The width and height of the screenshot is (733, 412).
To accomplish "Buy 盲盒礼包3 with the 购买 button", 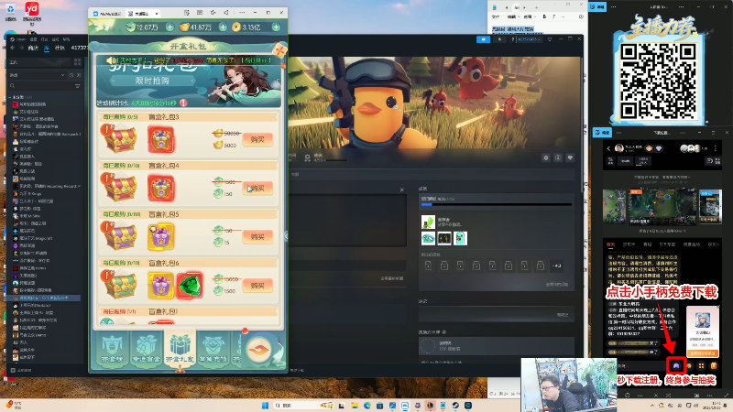I will click(x=257, y=139).
